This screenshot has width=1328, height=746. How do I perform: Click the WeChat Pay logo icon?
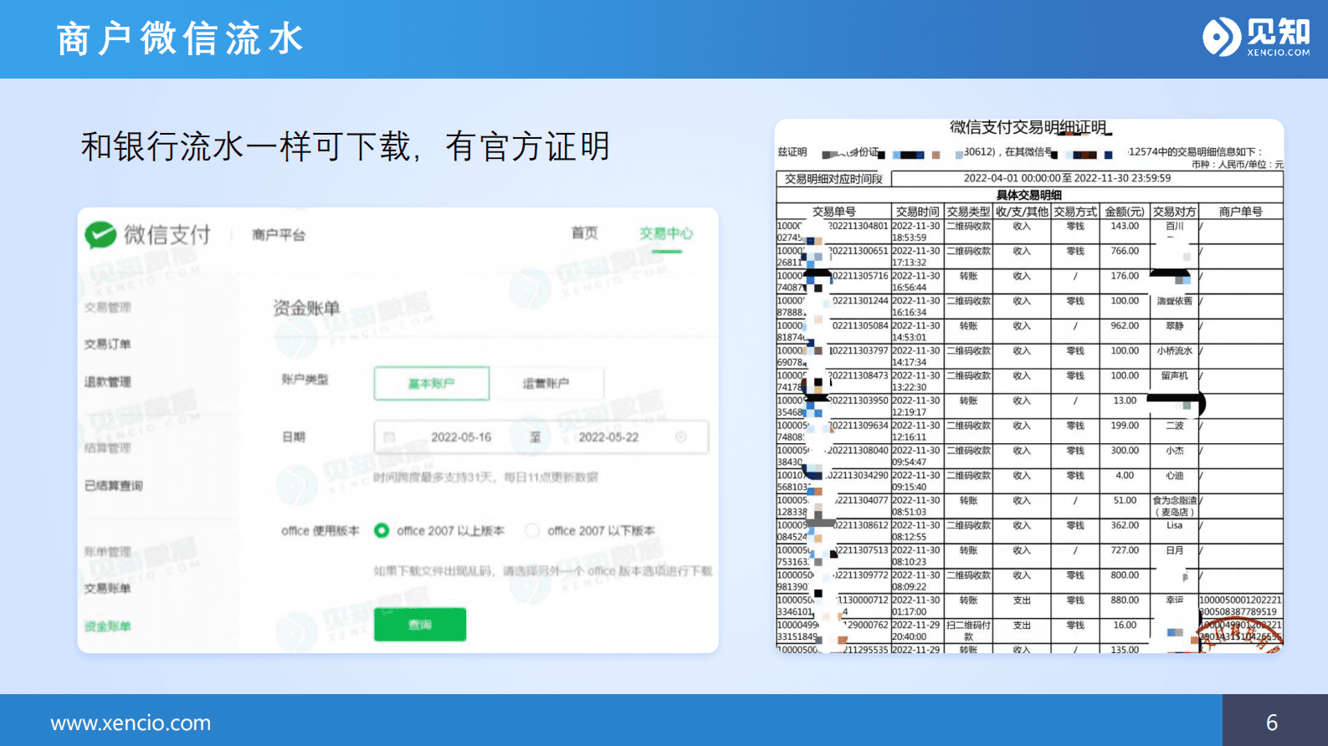[100, 235]
